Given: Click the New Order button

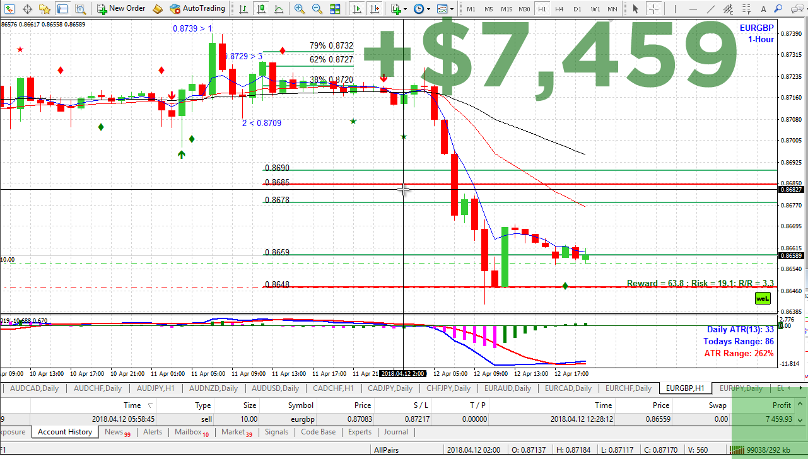Looking at the screenshot, I should coord(121,9).
